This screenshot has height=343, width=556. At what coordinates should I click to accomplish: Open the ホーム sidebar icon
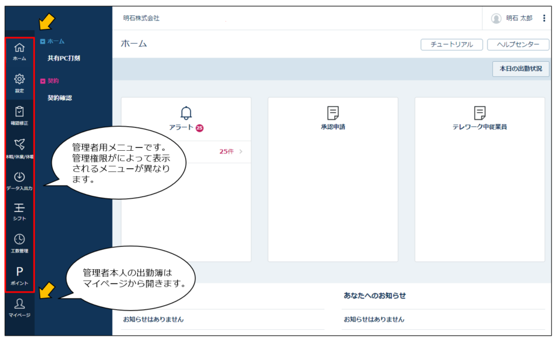[x=19, y=47]
